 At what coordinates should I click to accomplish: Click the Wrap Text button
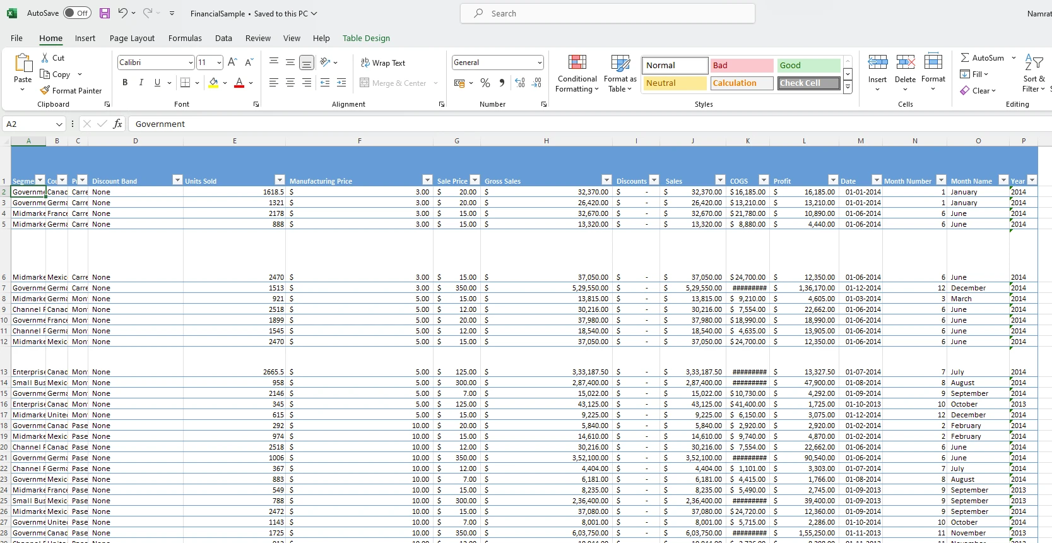click(382, 63)
